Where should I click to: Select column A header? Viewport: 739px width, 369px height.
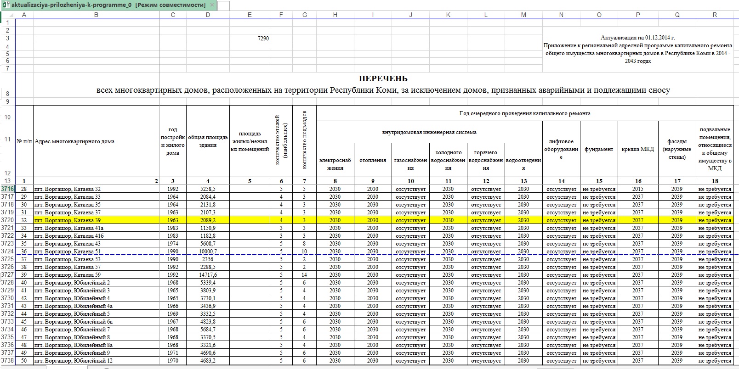(x=24, y=15)
